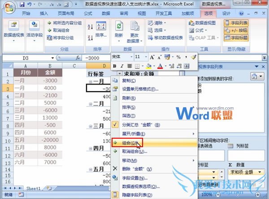Decrease font size in the mini toolbar
This screenshot has height=199, width=269.
160,57
